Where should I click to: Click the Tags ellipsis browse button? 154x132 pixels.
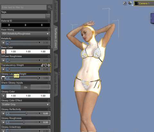coord(48,16)
